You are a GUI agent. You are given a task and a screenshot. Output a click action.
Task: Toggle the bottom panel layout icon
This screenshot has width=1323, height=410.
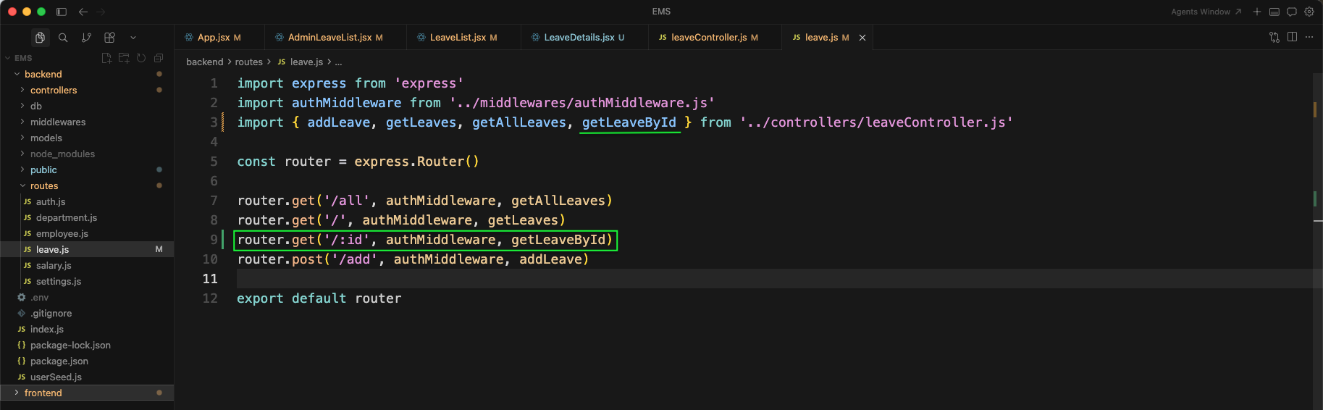point(1274,12)
